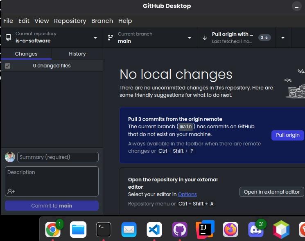Click 'Pull 3 commits from the origin remote'

coord(175,119)
